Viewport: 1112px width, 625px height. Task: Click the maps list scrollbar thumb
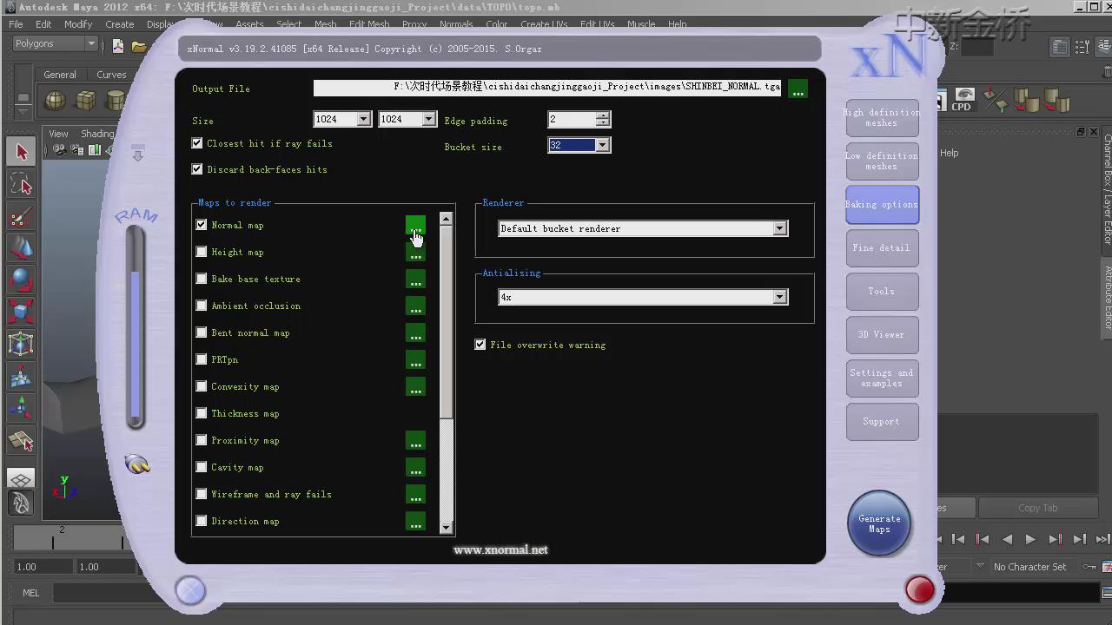tap(446, 323)
